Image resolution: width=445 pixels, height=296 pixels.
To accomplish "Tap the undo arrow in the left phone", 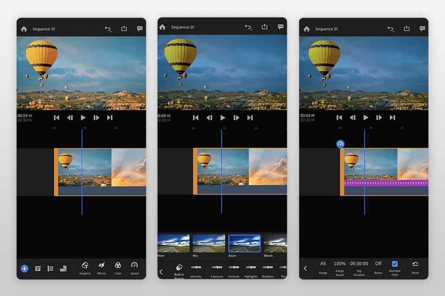I will point(108,29).
